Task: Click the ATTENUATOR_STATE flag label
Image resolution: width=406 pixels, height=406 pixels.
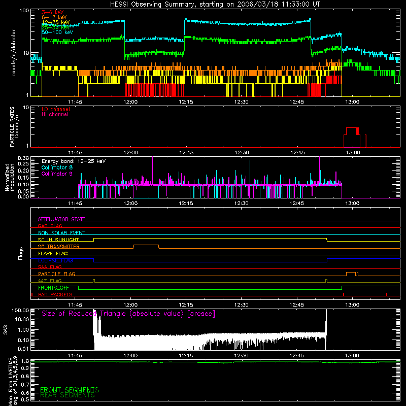Action: (x=61, y=219)
